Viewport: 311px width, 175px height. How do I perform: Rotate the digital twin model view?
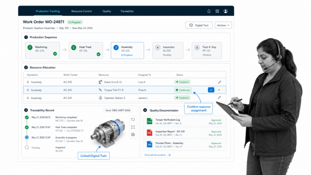pos(133,120)
